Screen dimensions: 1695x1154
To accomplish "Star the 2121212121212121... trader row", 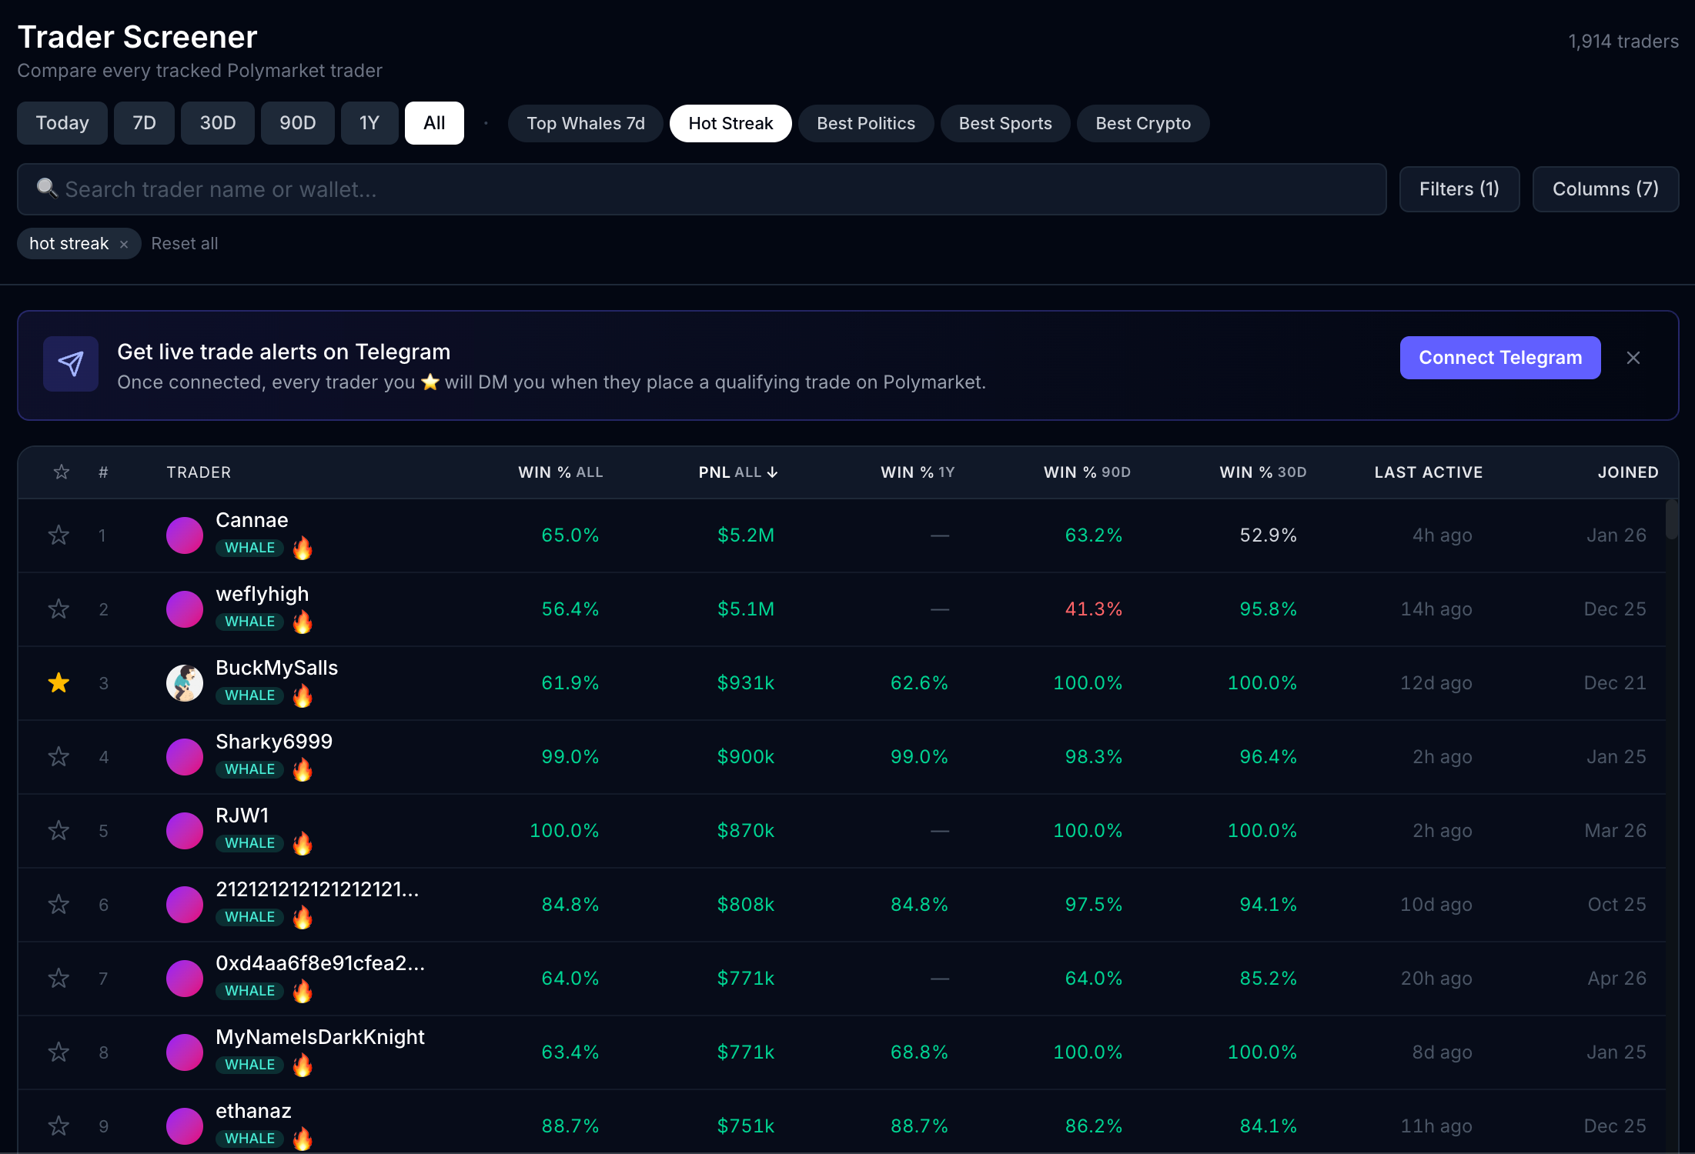I will [x=59, y=904].
